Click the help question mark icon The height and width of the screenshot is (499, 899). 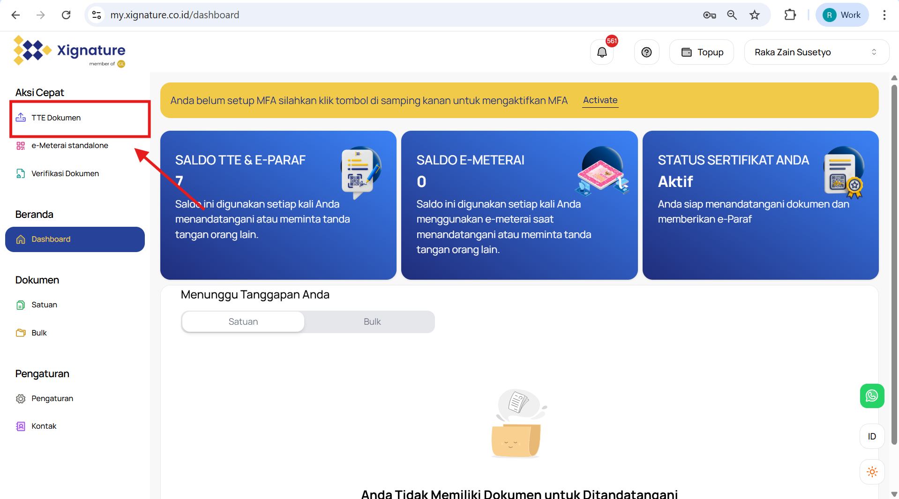click(646, 52)
